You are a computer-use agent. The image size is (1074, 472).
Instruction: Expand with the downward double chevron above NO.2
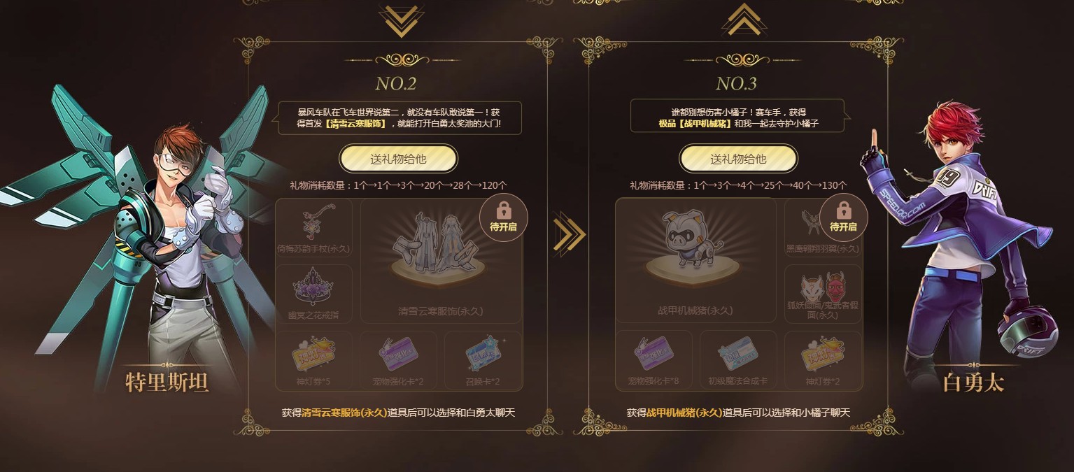(401, 22)
